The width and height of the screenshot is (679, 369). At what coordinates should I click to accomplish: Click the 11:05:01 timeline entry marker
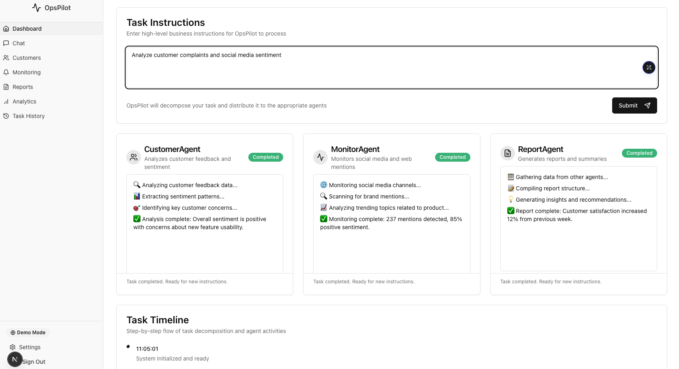pos(128,346)
